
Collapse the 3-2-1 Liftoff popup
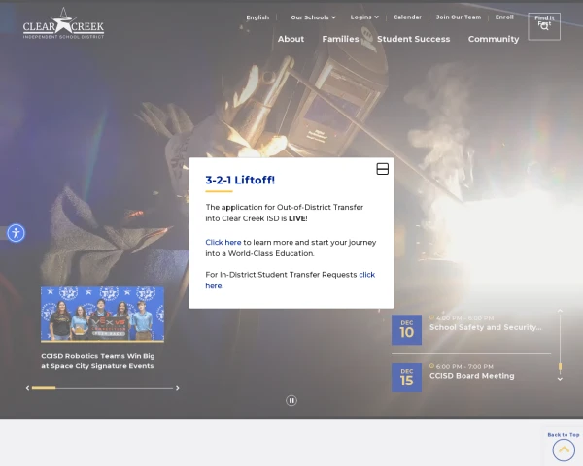[x=382, y=169]
